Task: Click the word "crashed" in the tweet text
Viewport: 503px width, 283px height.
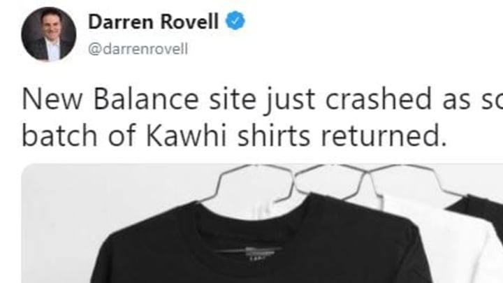Action: (379, 99)
